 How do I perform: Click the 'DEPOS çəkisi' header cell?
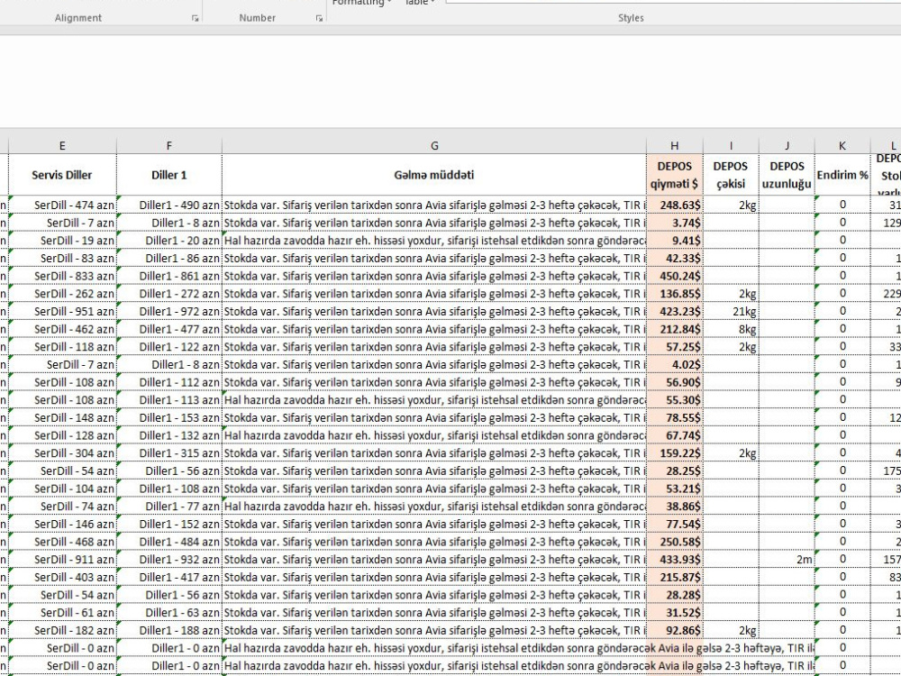[x=731, y=175]
